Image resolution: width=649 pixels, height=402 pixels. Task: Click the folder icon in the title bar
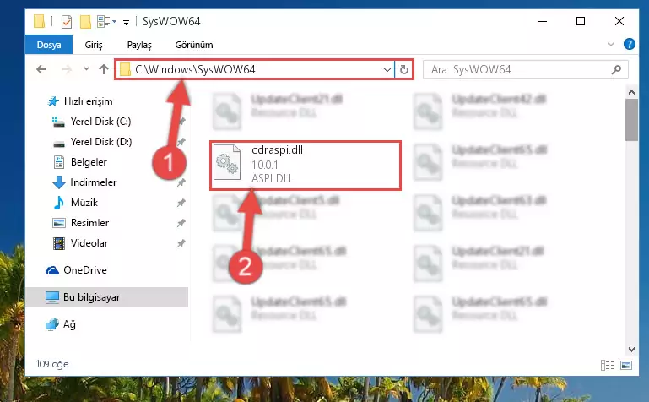39,21
